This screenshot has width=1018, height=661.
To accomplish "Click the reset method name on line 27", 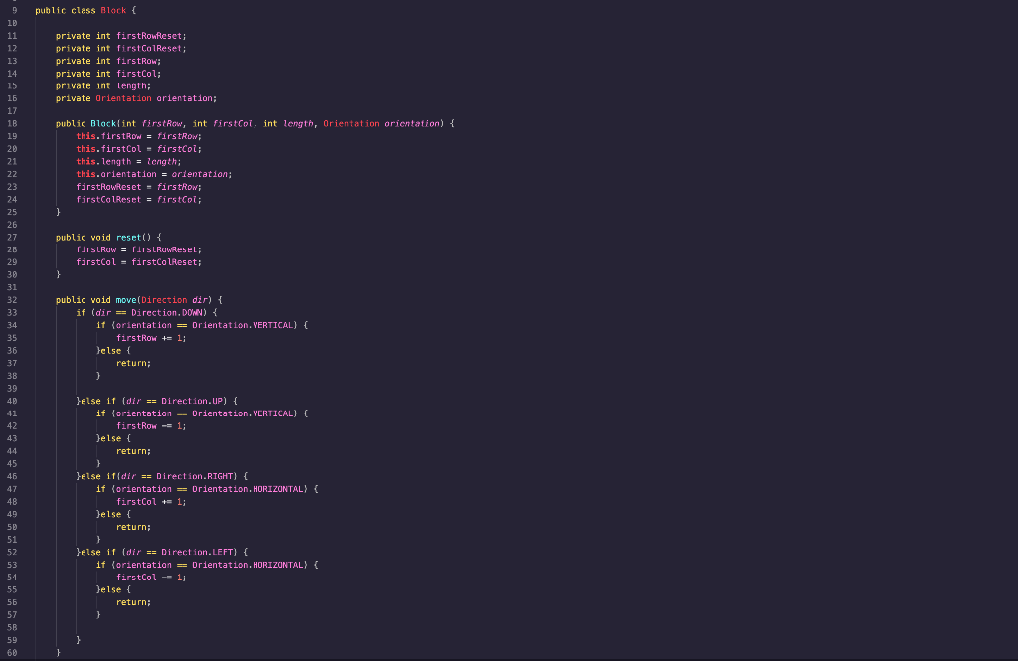I will point(129,237).
